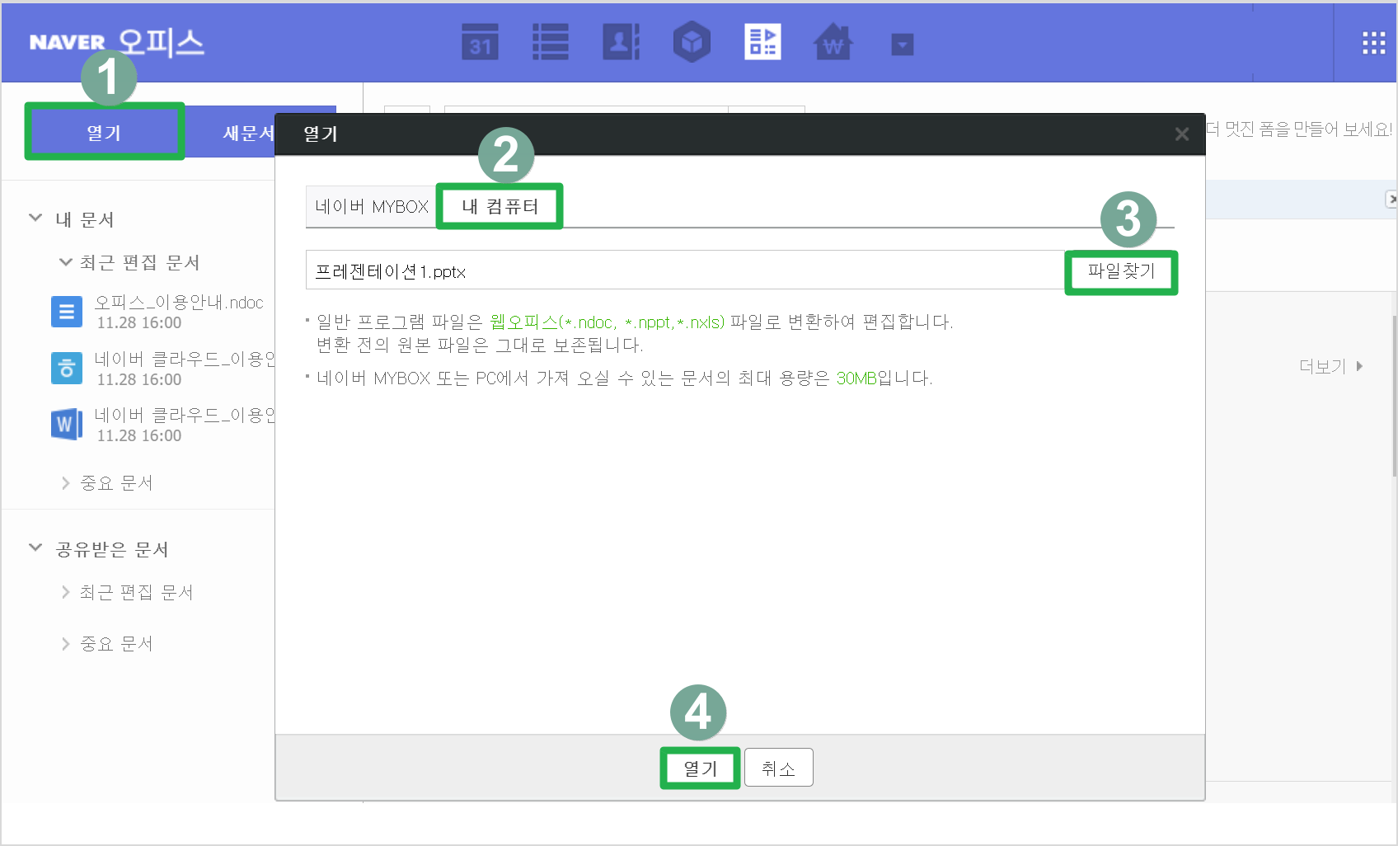
Task: Expand 최근 편집 문서 under 공유받은 문서
Action: coord(66,592)
